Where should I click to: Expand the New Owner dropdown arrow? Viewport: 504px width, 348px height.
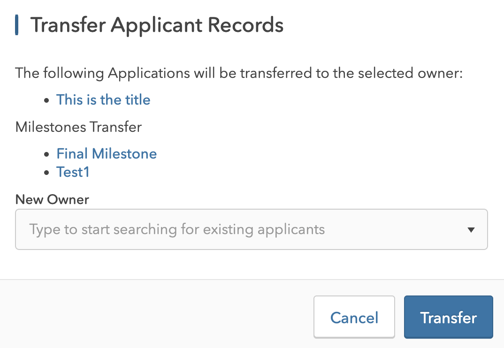click(x=472, y=230)
